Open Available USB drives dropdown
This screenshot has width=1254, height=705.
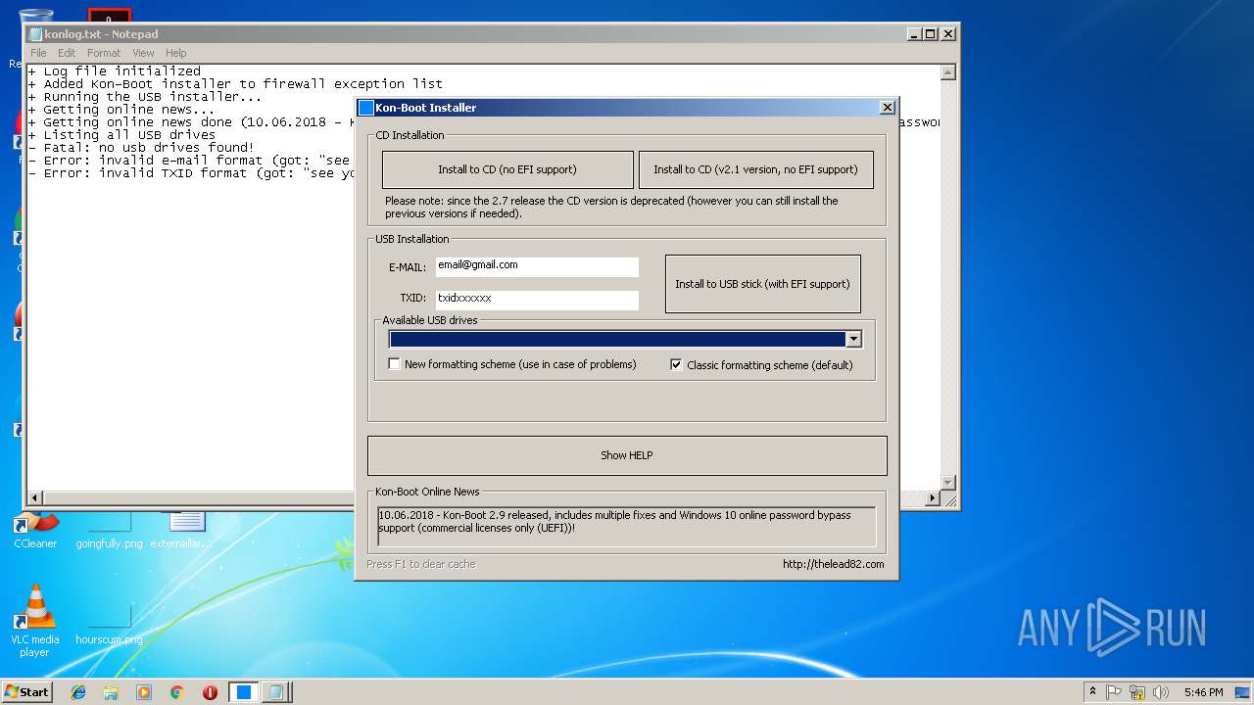[x=853, y=339]
